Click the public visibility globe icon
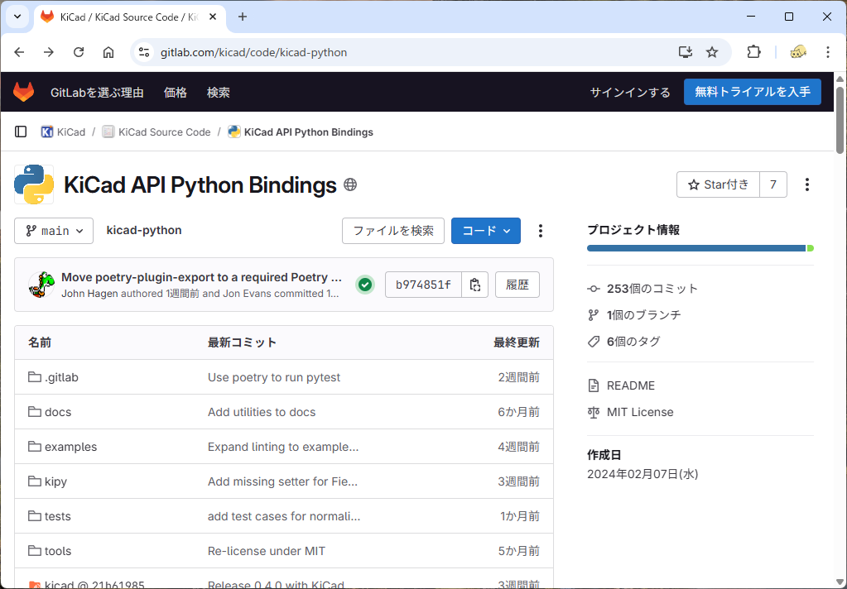This screenshot has width=847, height=589. click(x=350, y=184)
